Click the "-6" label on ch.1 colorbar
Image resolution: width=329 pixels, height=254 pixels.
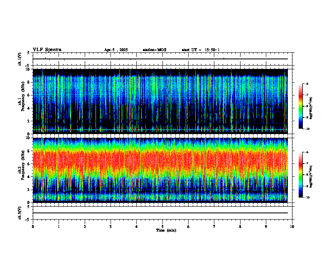pyautogui.click(x=307, y=83)
